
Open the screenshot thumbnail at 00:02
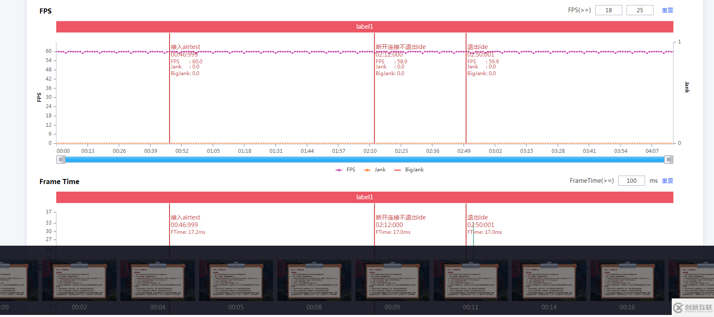click(x=79, y=280)
